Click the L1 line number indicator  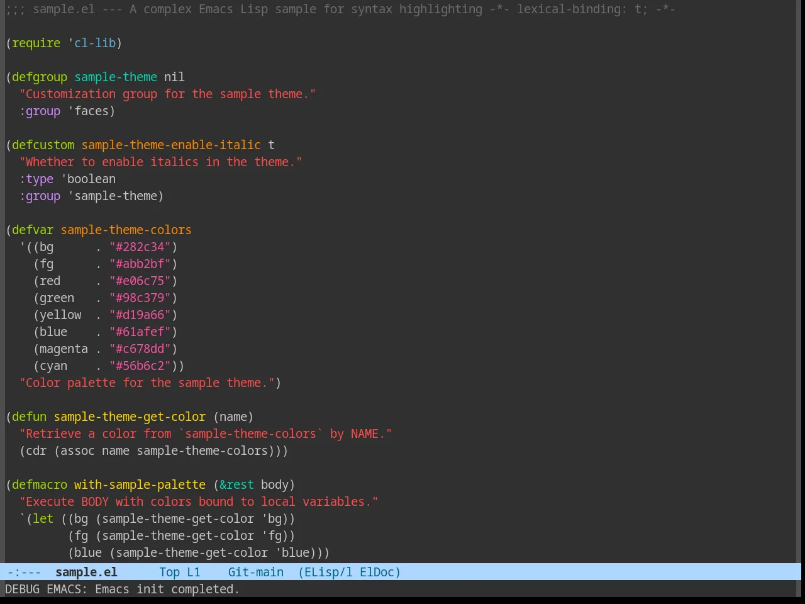pos(194,572)
